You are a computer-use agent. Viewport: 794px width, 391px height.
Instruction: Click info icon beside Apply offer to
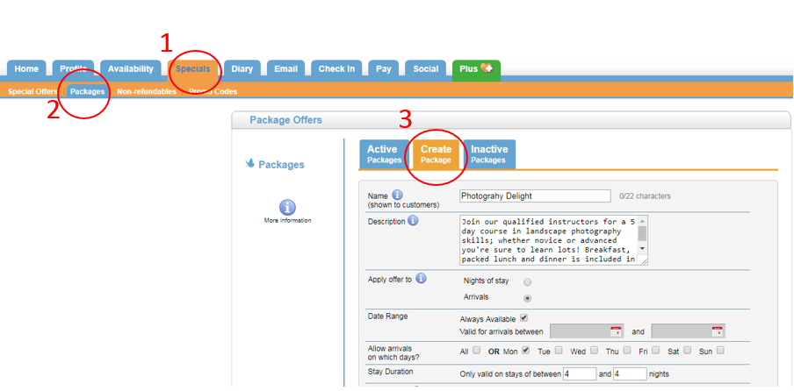point(421,279)
